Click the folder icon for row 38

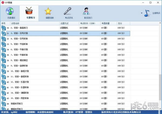point(4,71)
